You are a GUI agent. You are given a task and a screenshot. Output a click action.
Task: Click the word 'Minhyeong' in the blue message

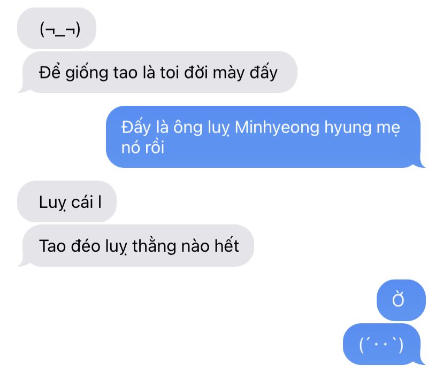tap(277, 127)
